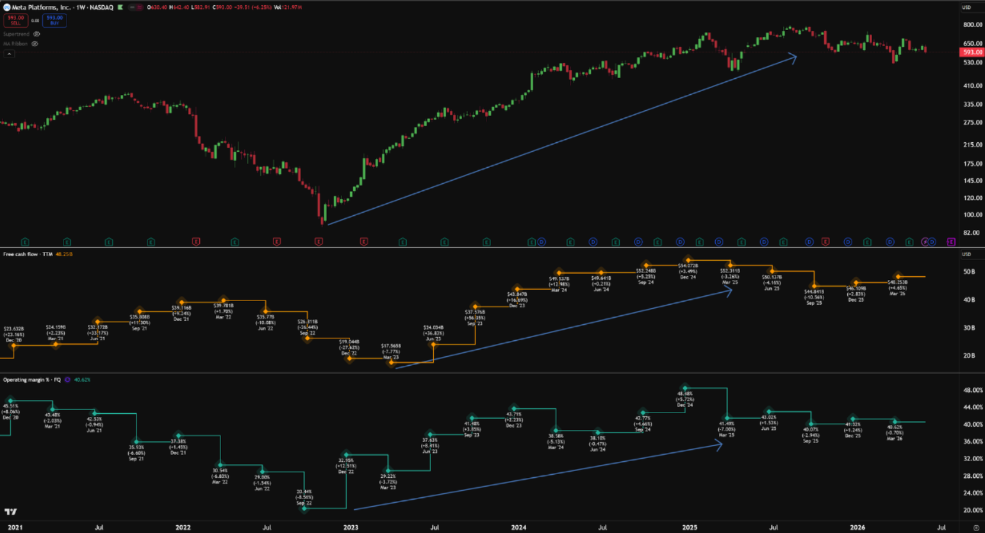985x533 pixels.
Task: Click the Meta Platforms symbol logo icon
Action: [7, 8]
